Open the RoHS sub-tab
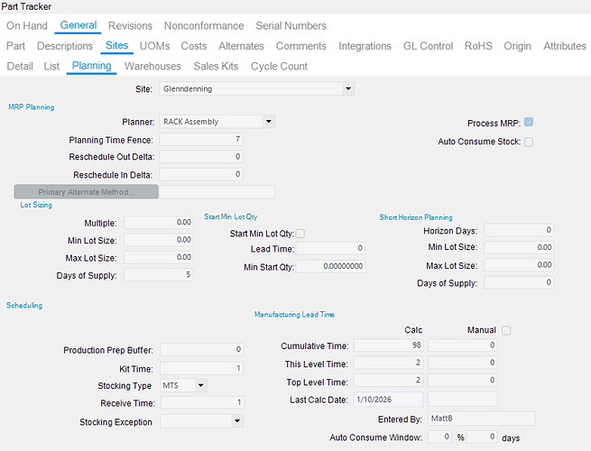 pyautogui.click(x=478, y=46)
